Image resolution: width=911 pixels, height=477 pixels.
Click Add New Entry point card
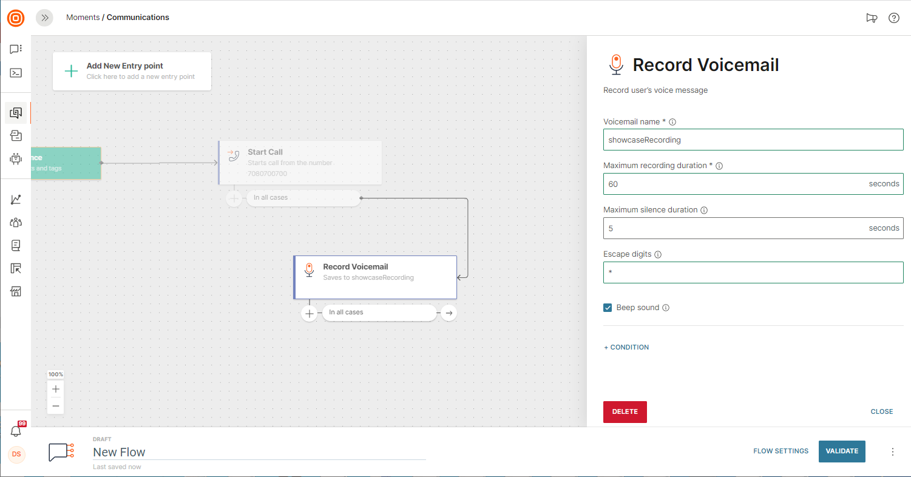[x=132, y=71]
